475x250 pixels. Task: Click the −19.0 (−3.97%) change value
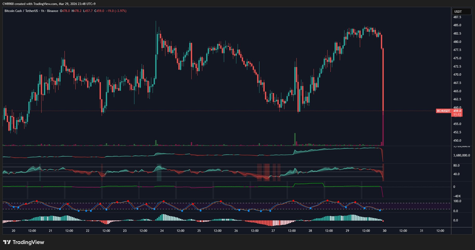tap(116, 11)
